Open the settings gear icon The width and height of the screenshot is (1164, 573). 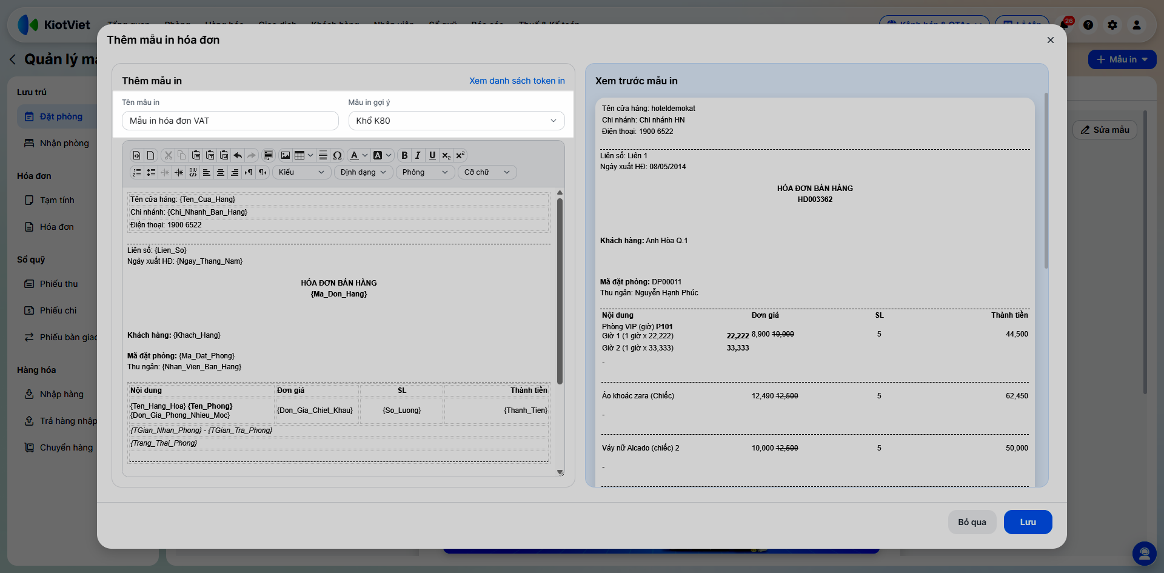tap(1112, 25)
